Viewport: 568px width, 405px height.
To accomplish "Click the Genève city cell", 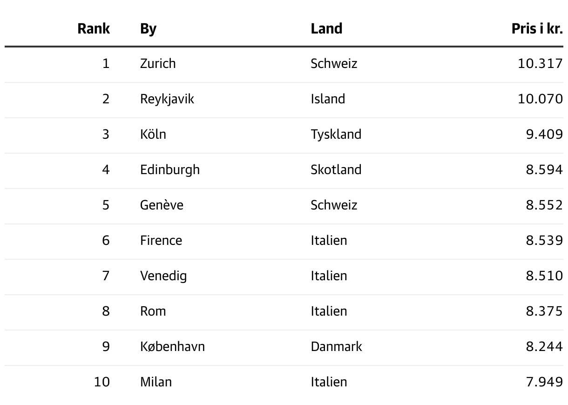I will (x=162, y=205).
